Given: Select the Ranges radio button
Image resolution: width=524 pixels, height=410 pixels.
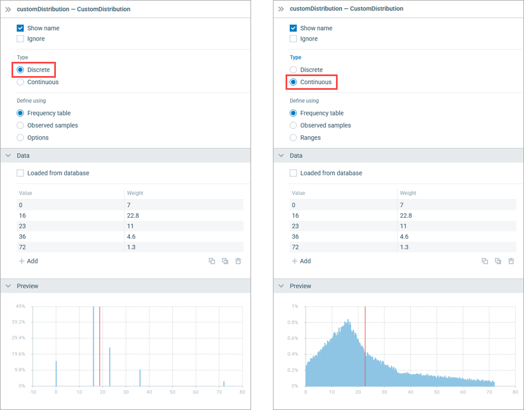Looking at the screenshot, I should pyautogui.click(x=293, y=138).
